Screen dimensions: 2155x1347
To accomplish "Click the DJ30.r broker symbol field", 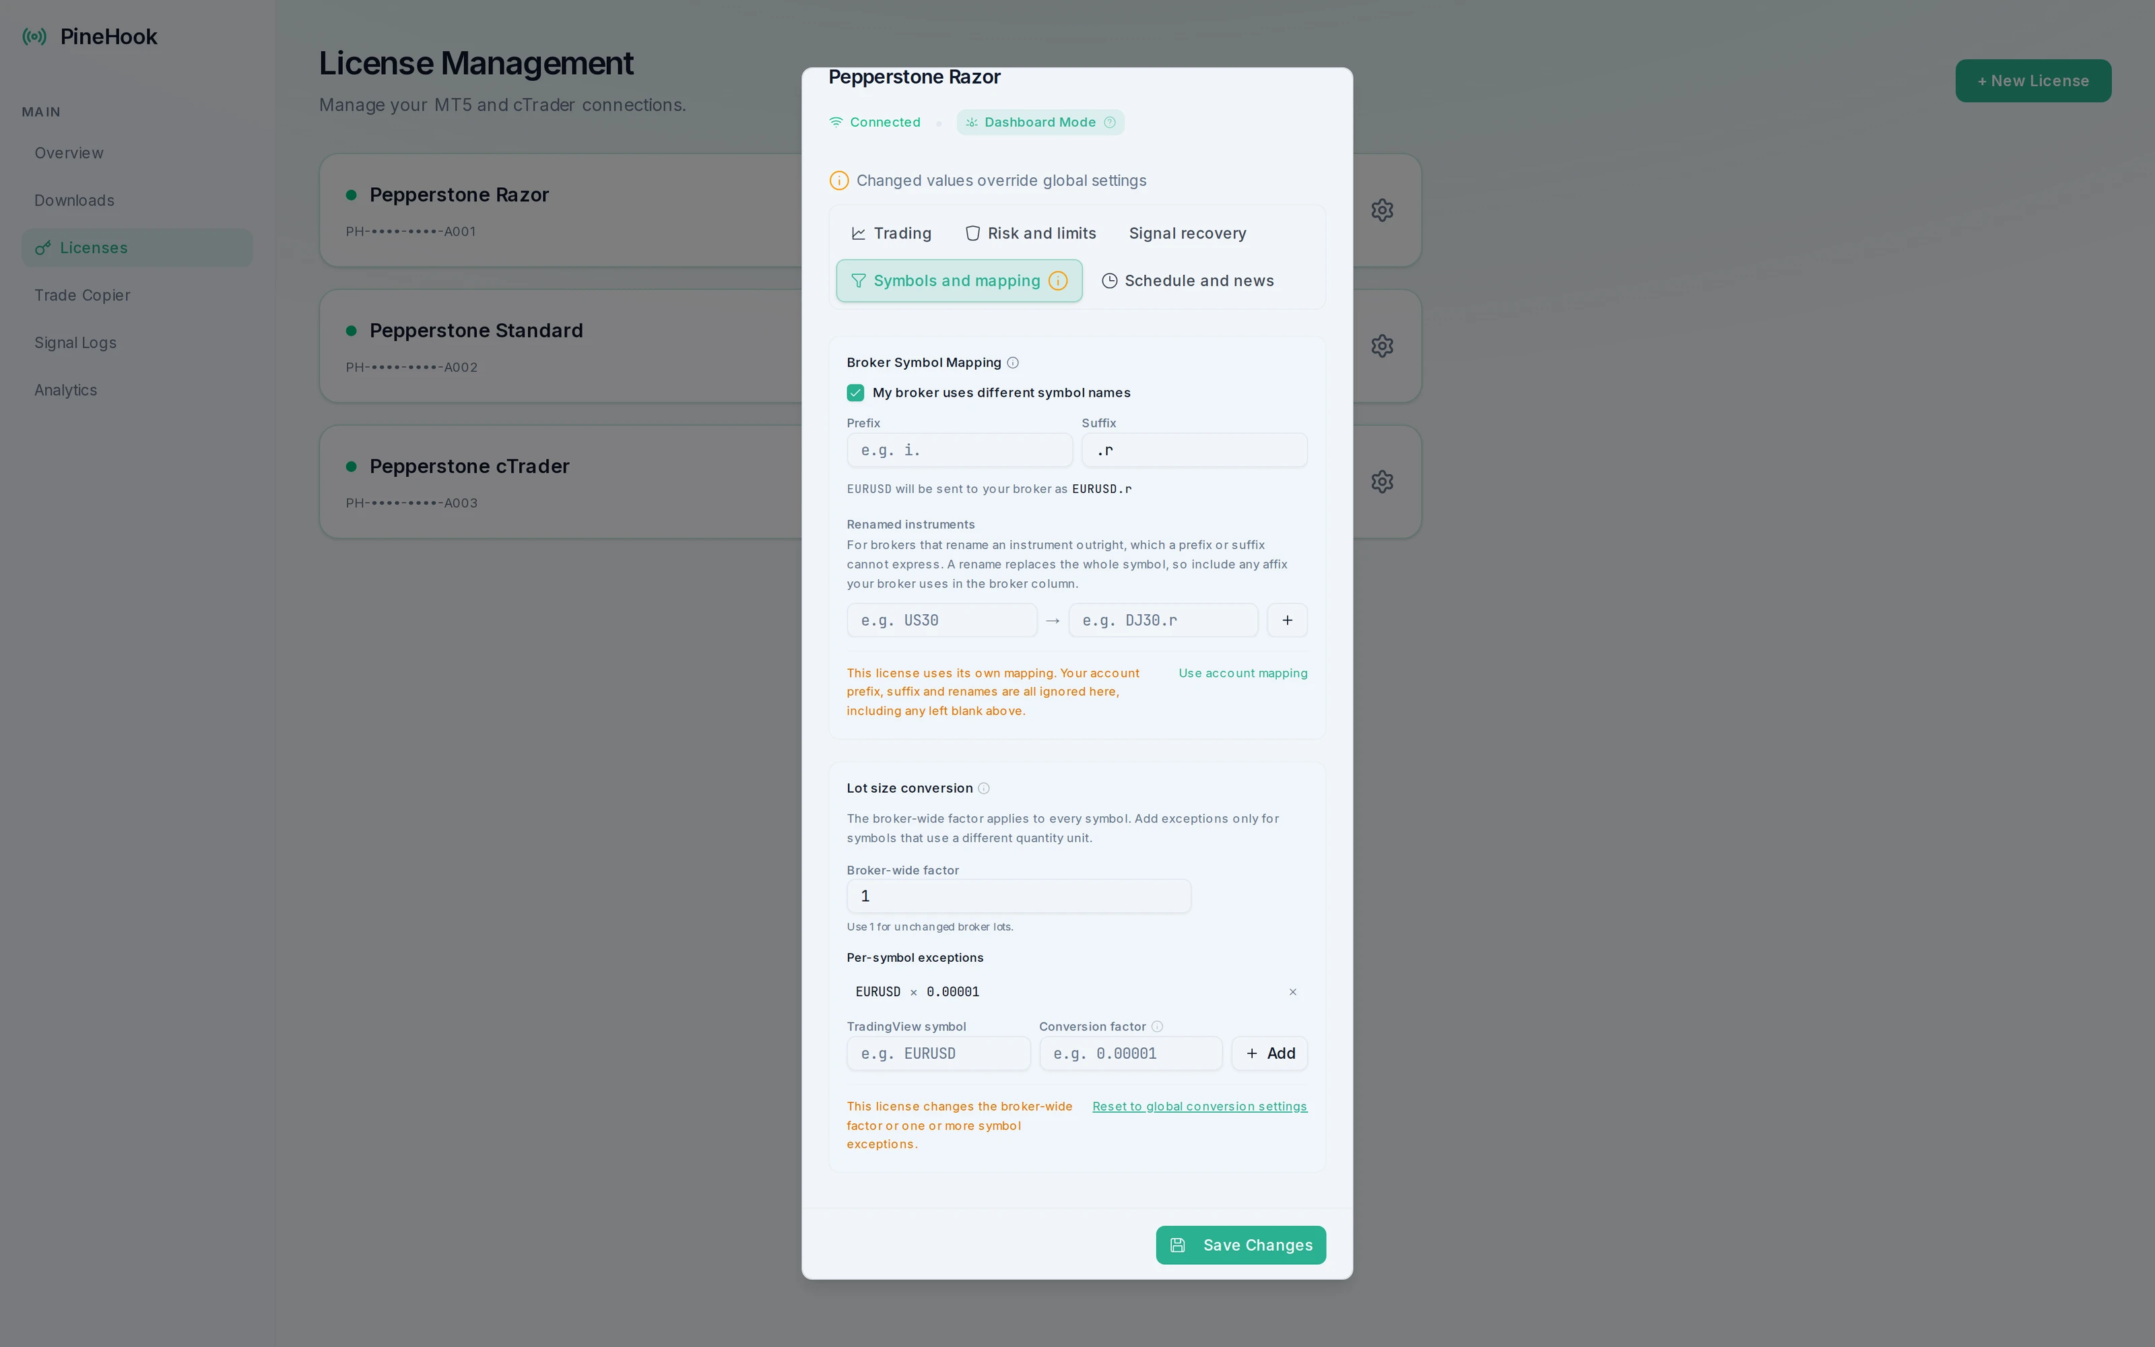I will tap(1163, 620).
